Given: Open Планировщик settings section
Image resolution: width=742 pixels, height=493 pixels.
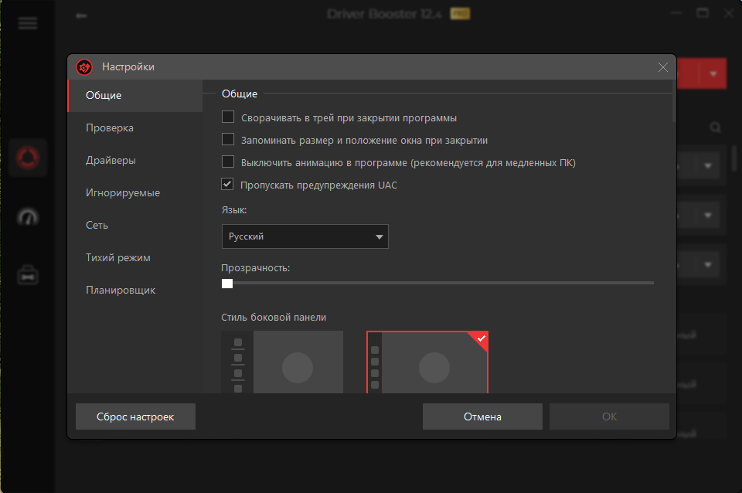Looking at the screenshot, I should pyautogui.click(x=134, y=290).
